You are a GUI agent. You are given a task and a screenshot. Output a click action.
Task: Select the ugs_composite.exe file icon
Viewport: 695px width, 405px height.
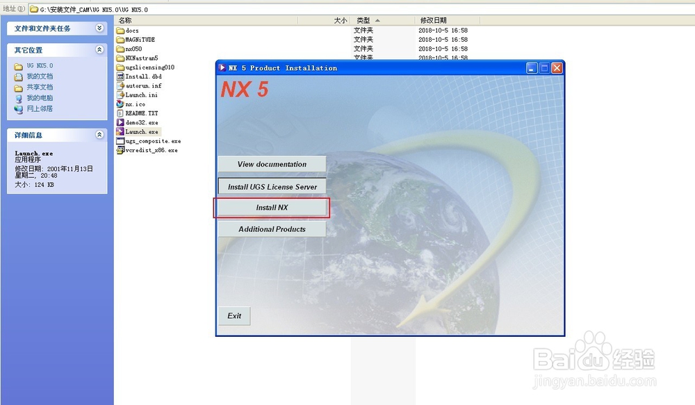pos(120,141)
